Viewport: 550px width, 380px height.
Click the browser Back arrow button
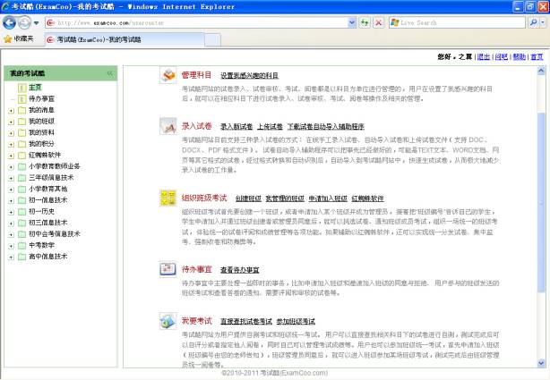(x=11, y=21)
